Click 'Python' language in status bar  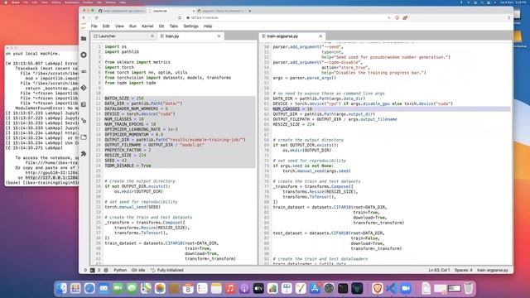(120, 271)
